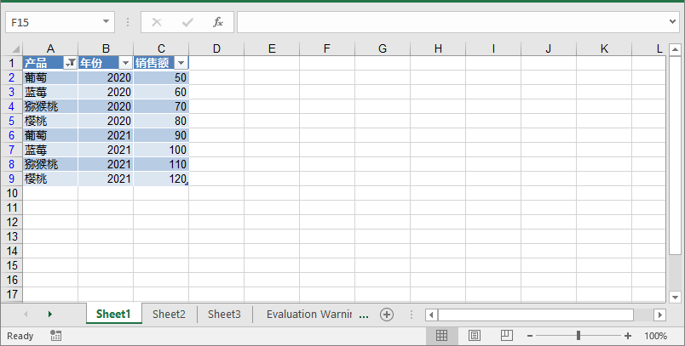The width and height of the screenshot is (685, 346).
Task: Select sales cell with value 100
Action: pyautogui.click(x=161, y=150)
